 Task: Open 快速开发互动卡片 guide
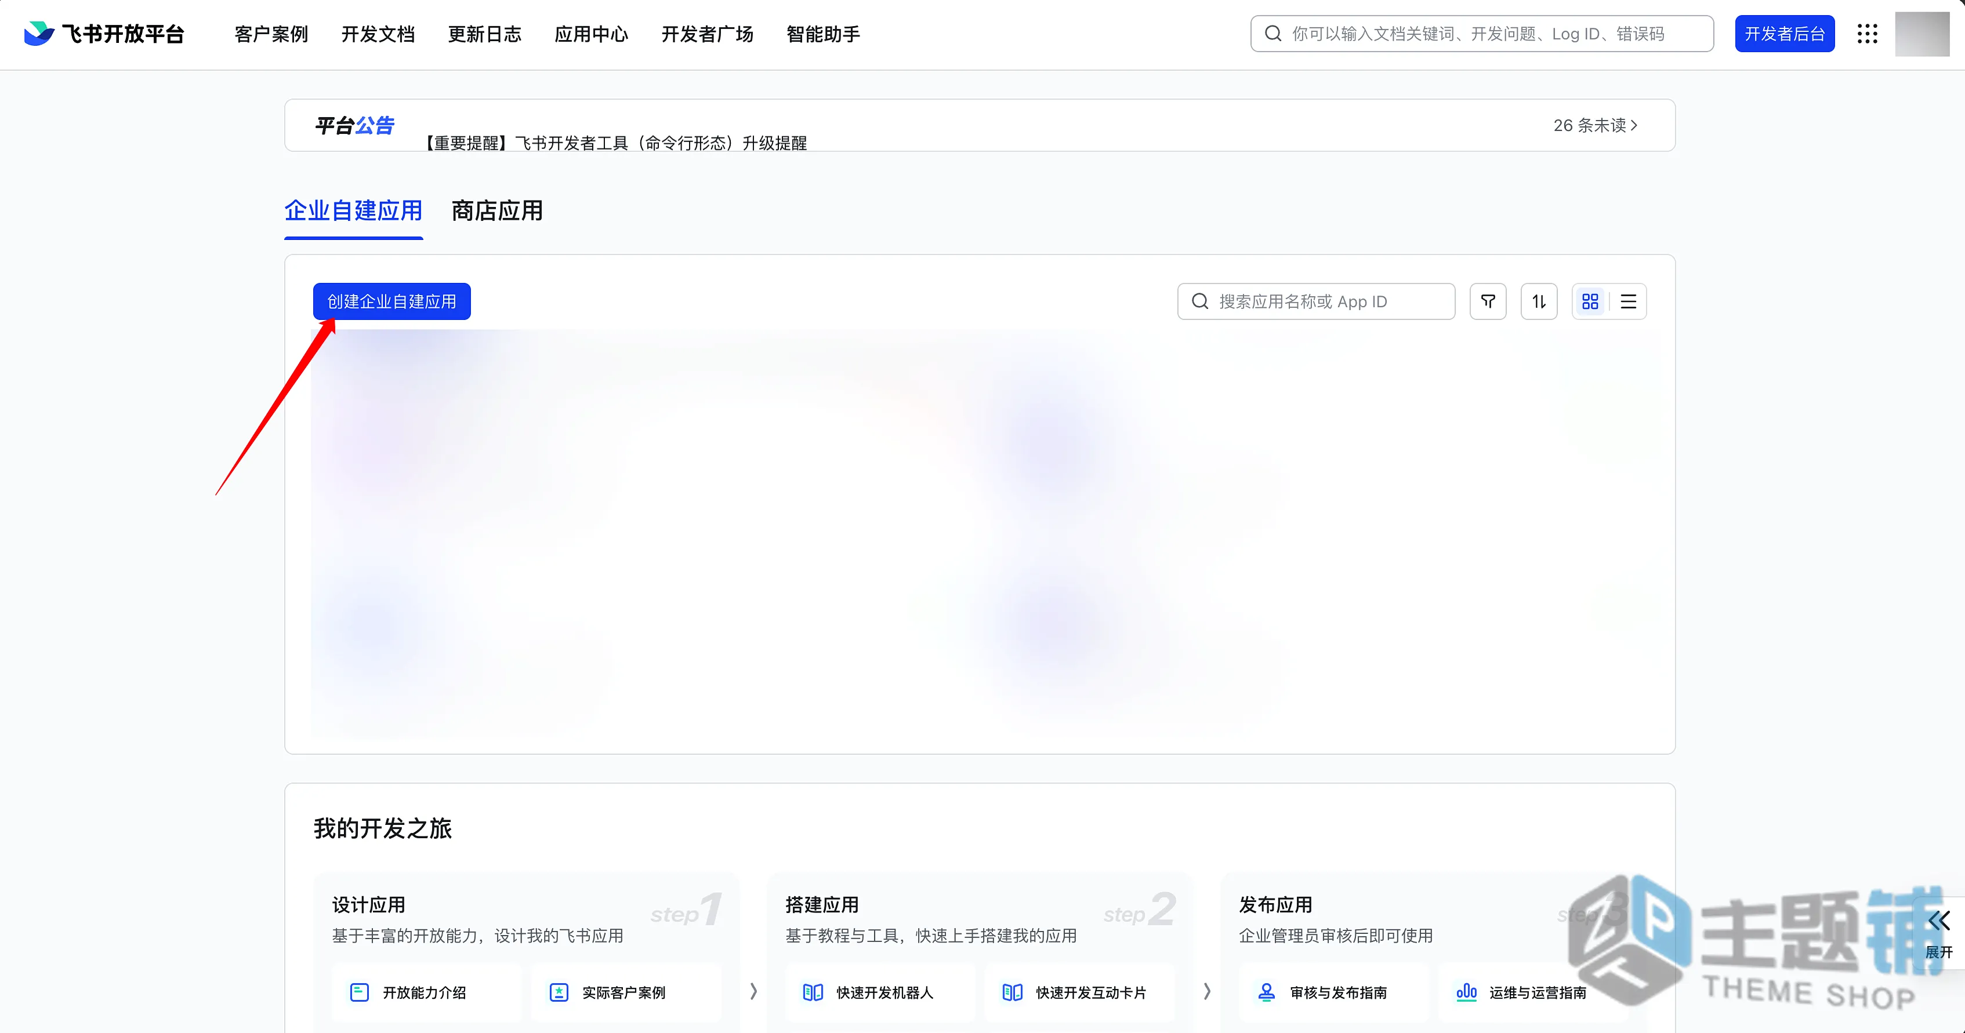1079,992
